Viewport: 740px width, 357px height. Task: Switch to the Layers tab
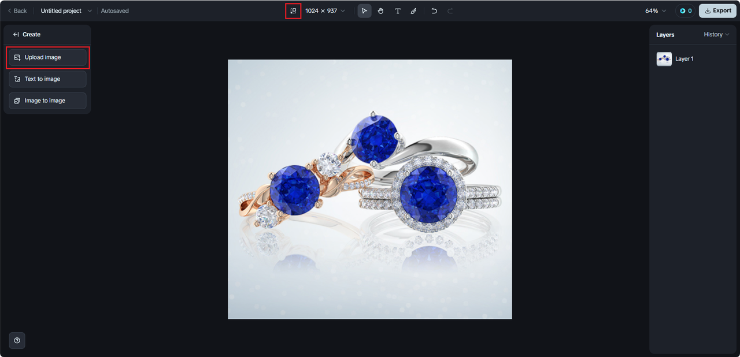[665, 35]
